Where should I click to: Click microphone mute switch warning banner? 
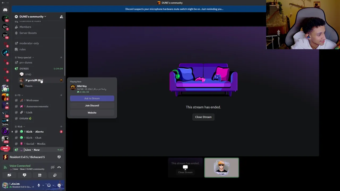coord(174,9)
